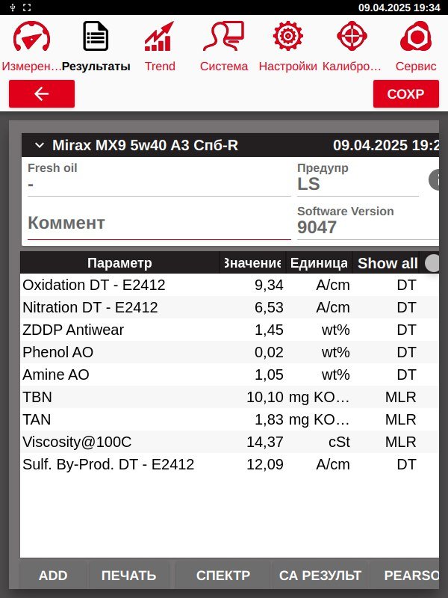Collapse the Mirax MX9 5w40 sample header
Screen dimensions: 448x598
click(40, 145)
